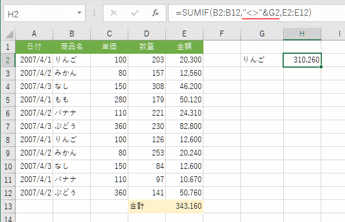Click the 金額 header cell

click(184, 47)
